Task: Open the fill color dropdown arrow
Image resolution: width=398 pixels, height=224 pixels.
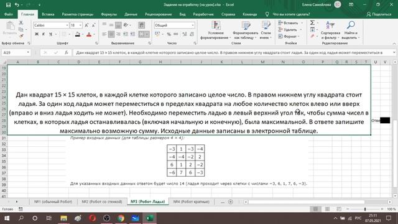Action: point(83,34)
